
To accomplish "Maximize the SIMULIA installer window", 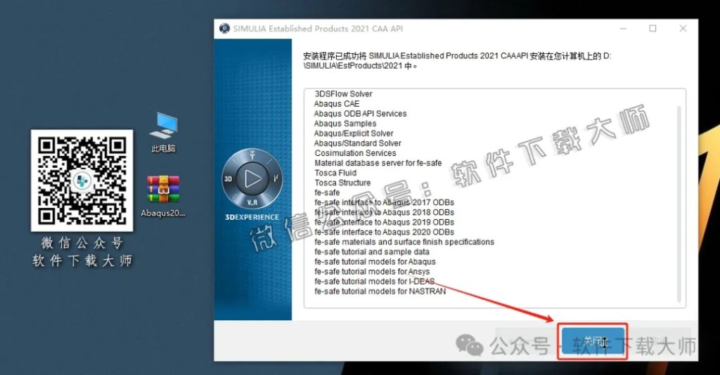I will click(652, 28).
